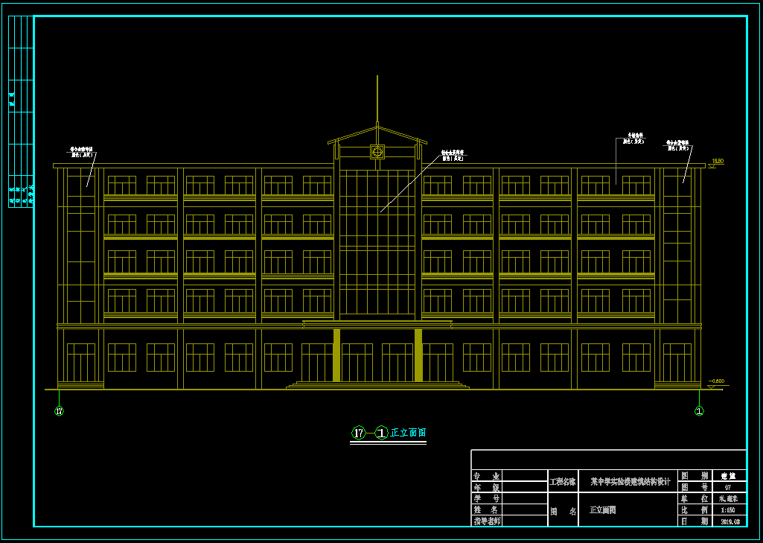Screen dimensions: 763x543
Task: Select the central curtain wall annotation label
Action: [x=453, y=155]
